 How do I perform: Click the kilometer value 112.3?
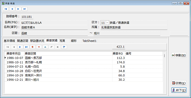click(119, 58)
